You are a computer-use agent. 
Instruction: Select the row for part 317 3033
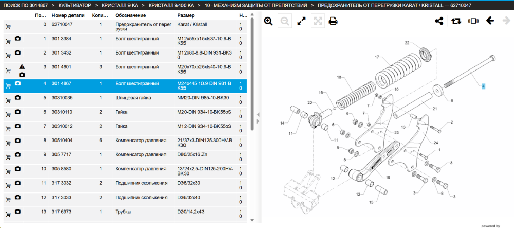pyautogui.click(x=125, y=200)
